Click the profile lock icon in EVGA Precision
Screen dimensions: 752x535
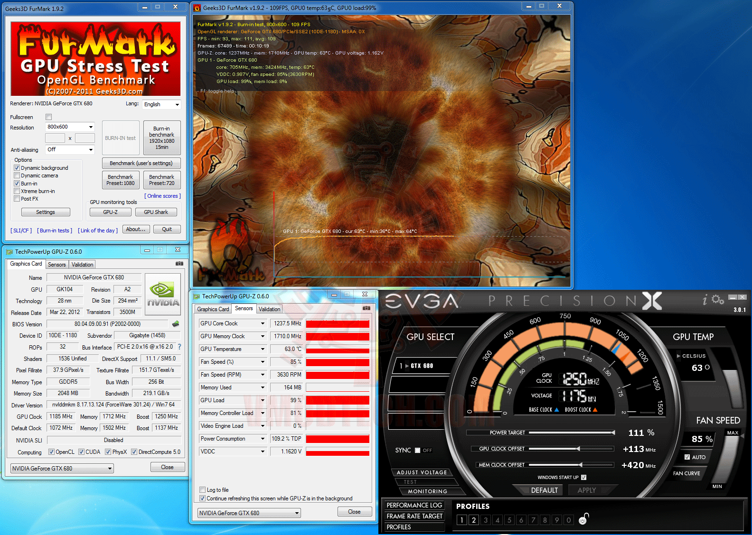583,519
